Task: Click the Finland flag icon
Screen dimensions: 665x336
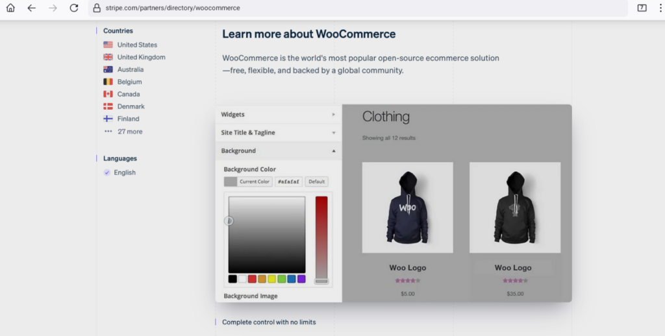Action: pos(108,119)
